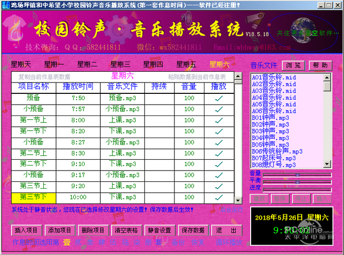Save changes with 保存数据
Image resolution: width=344 pixels, height=255 pixels.
(193, 230)
